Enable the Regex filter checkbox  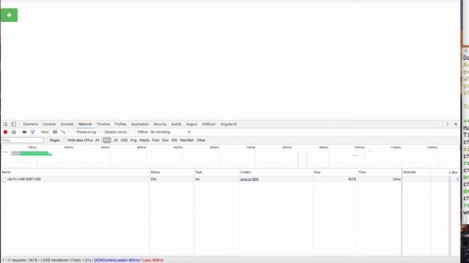click(46, 140)
